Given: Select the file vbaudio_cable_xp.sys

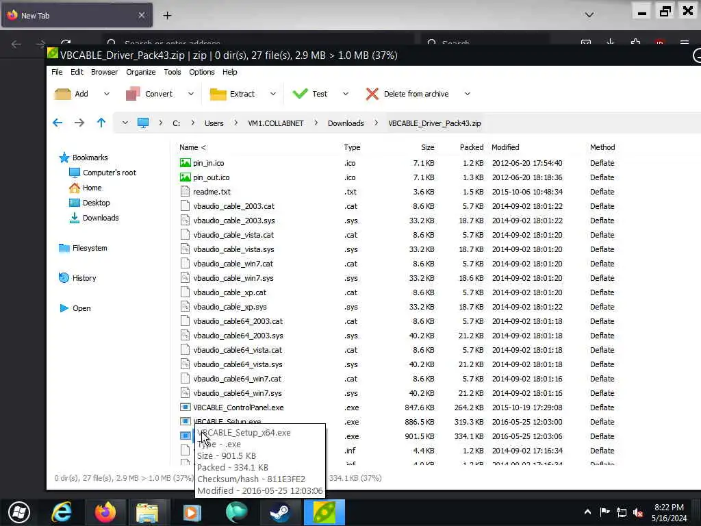Looking at the screenshot, I should (230, 307).
